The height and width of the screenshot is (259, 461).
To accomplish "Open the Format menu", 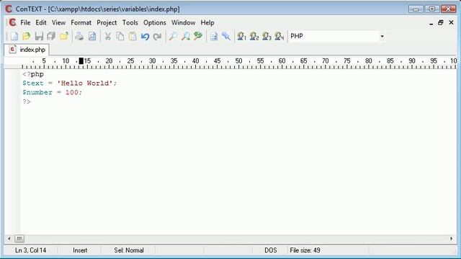I will (81, 22).
